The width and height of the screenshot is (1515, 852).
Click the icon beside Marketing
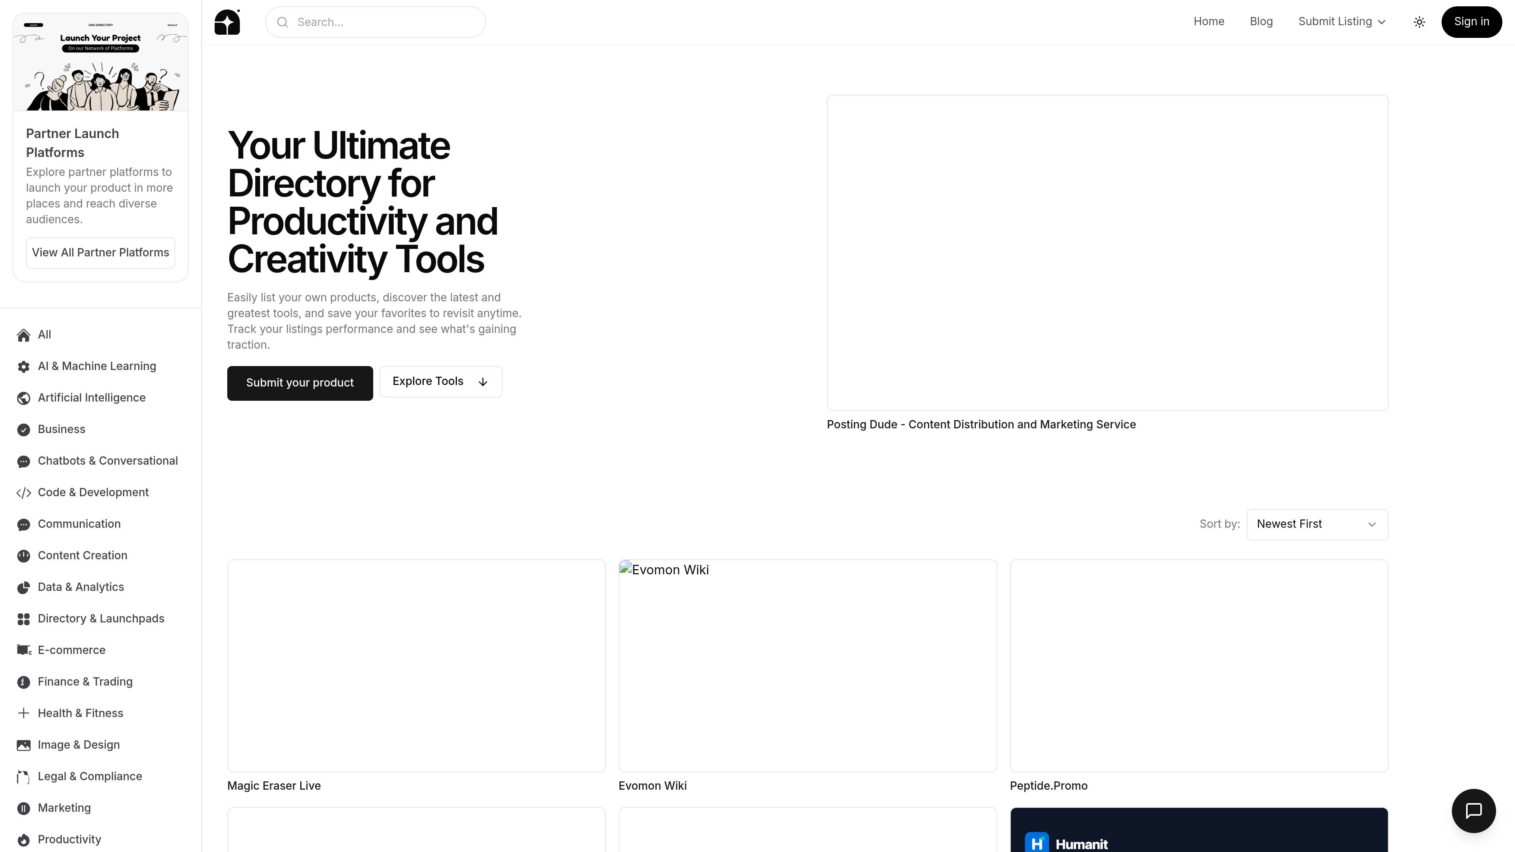(x=24, y=809)
